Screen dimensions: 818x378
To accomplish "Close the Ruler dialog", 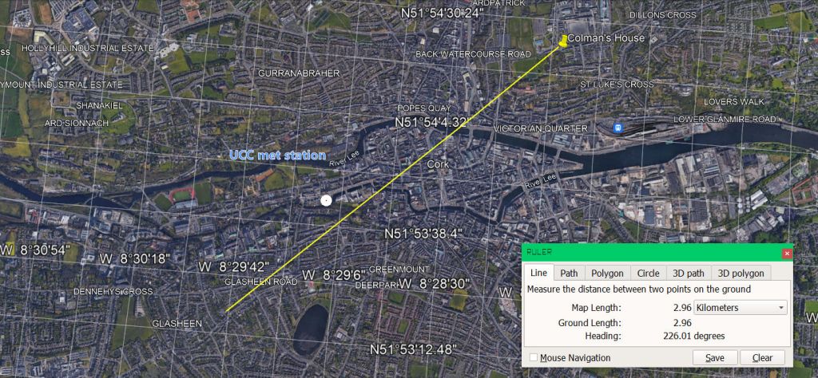I will (786, 253).
